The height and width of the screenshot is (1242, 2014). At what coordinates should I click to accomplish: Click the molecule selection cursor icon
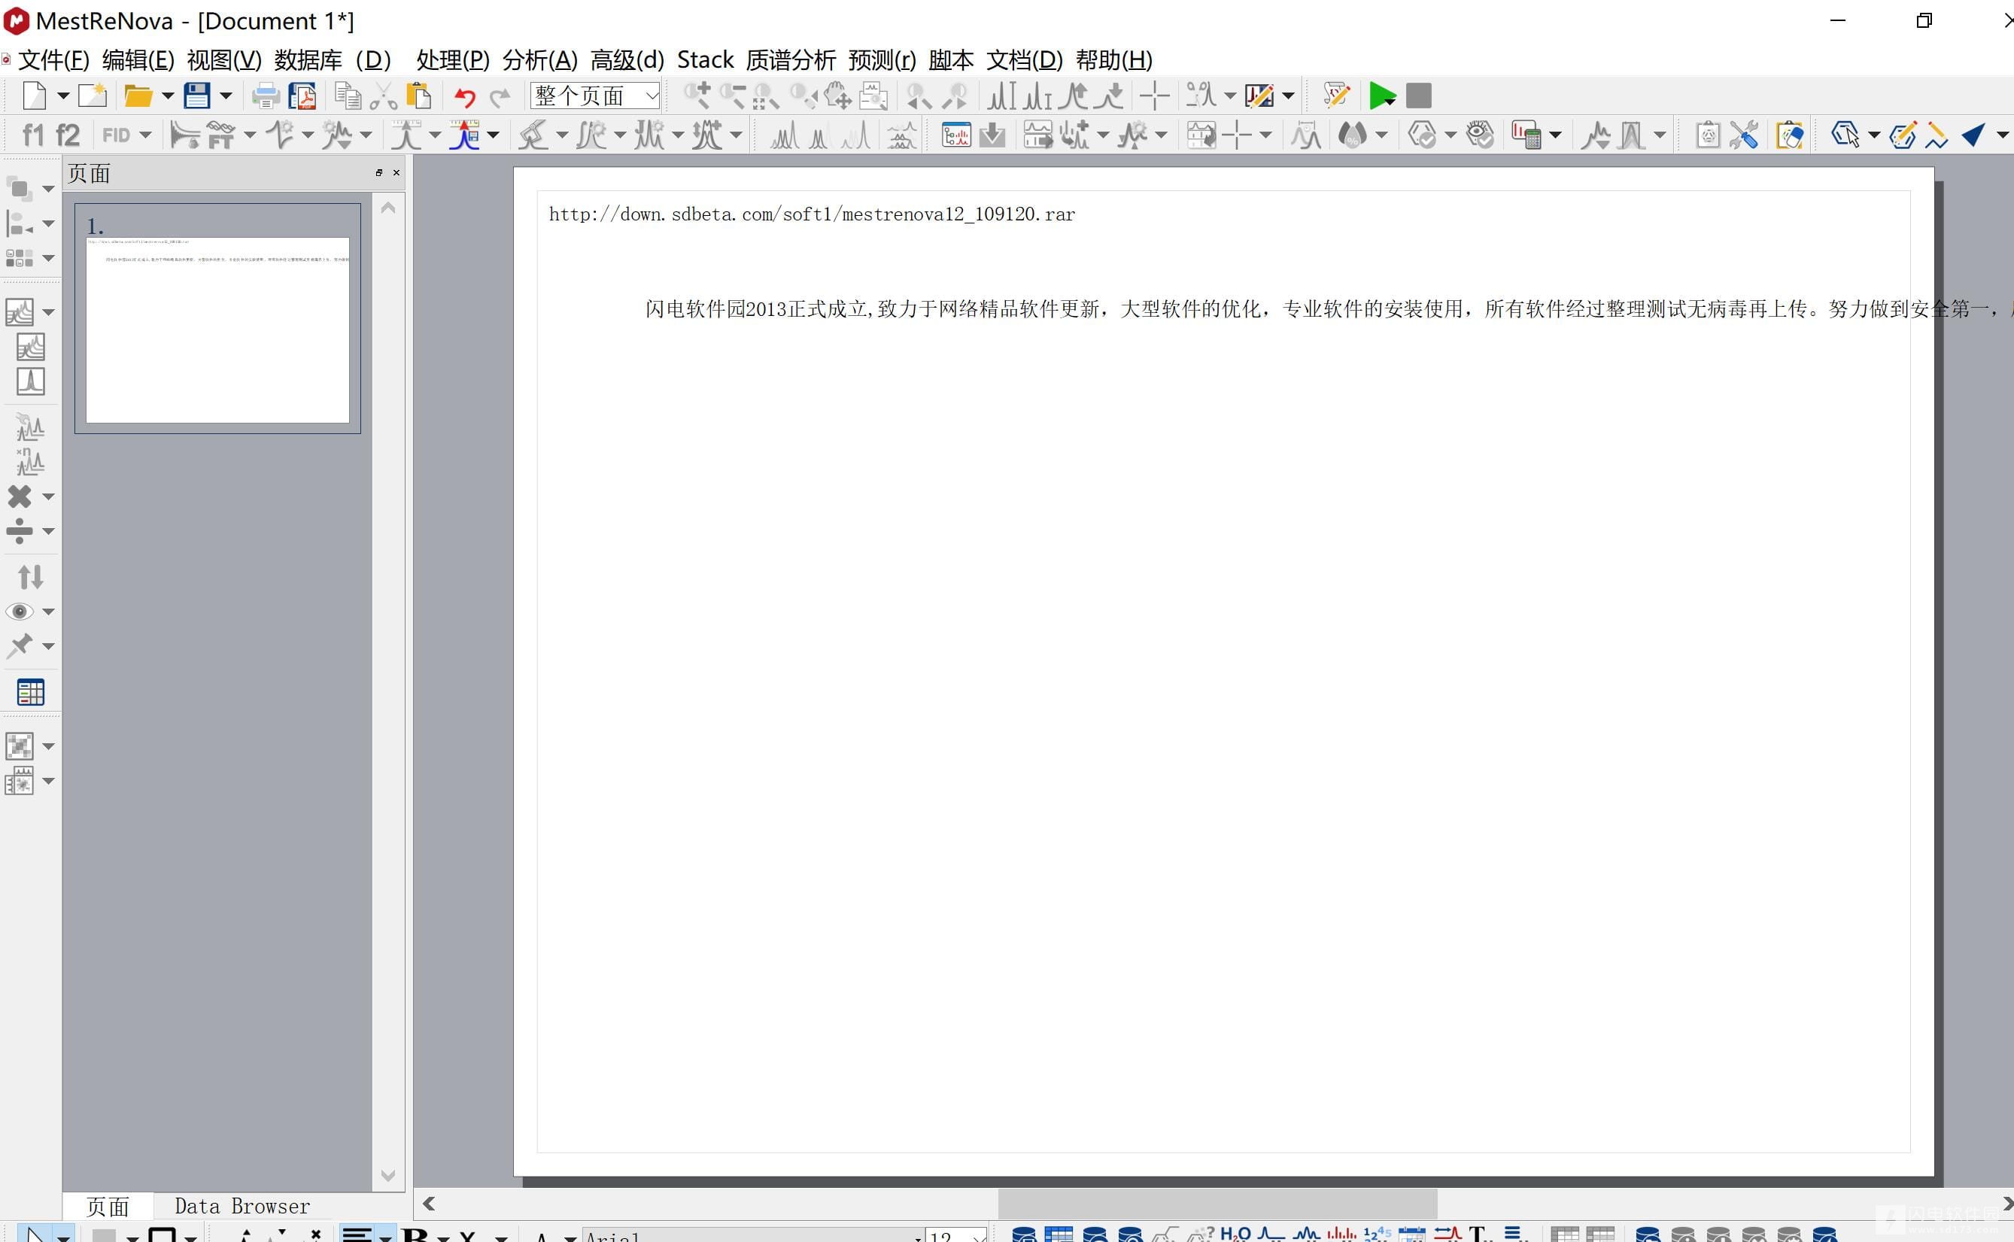(x=1845, y=135)
